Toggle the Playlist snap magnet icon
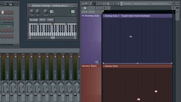 [86, 4]
